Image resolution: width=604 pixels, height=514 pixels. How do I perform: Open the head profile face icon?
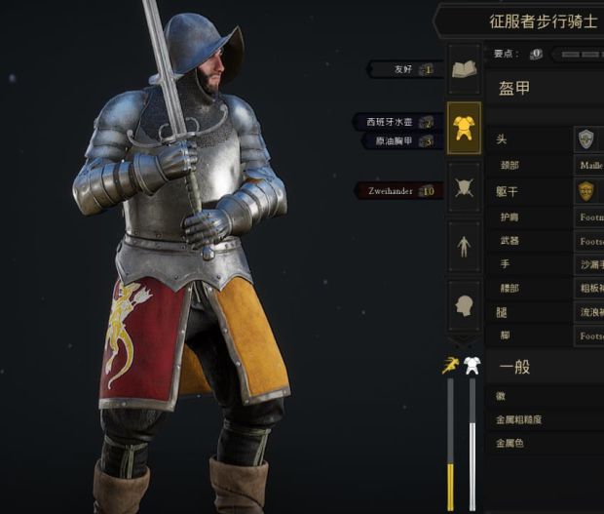point(464,306)
